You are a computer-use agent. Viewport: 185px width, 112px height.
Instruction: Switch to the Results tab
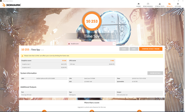pyautogui.click(x=169, y=5)
